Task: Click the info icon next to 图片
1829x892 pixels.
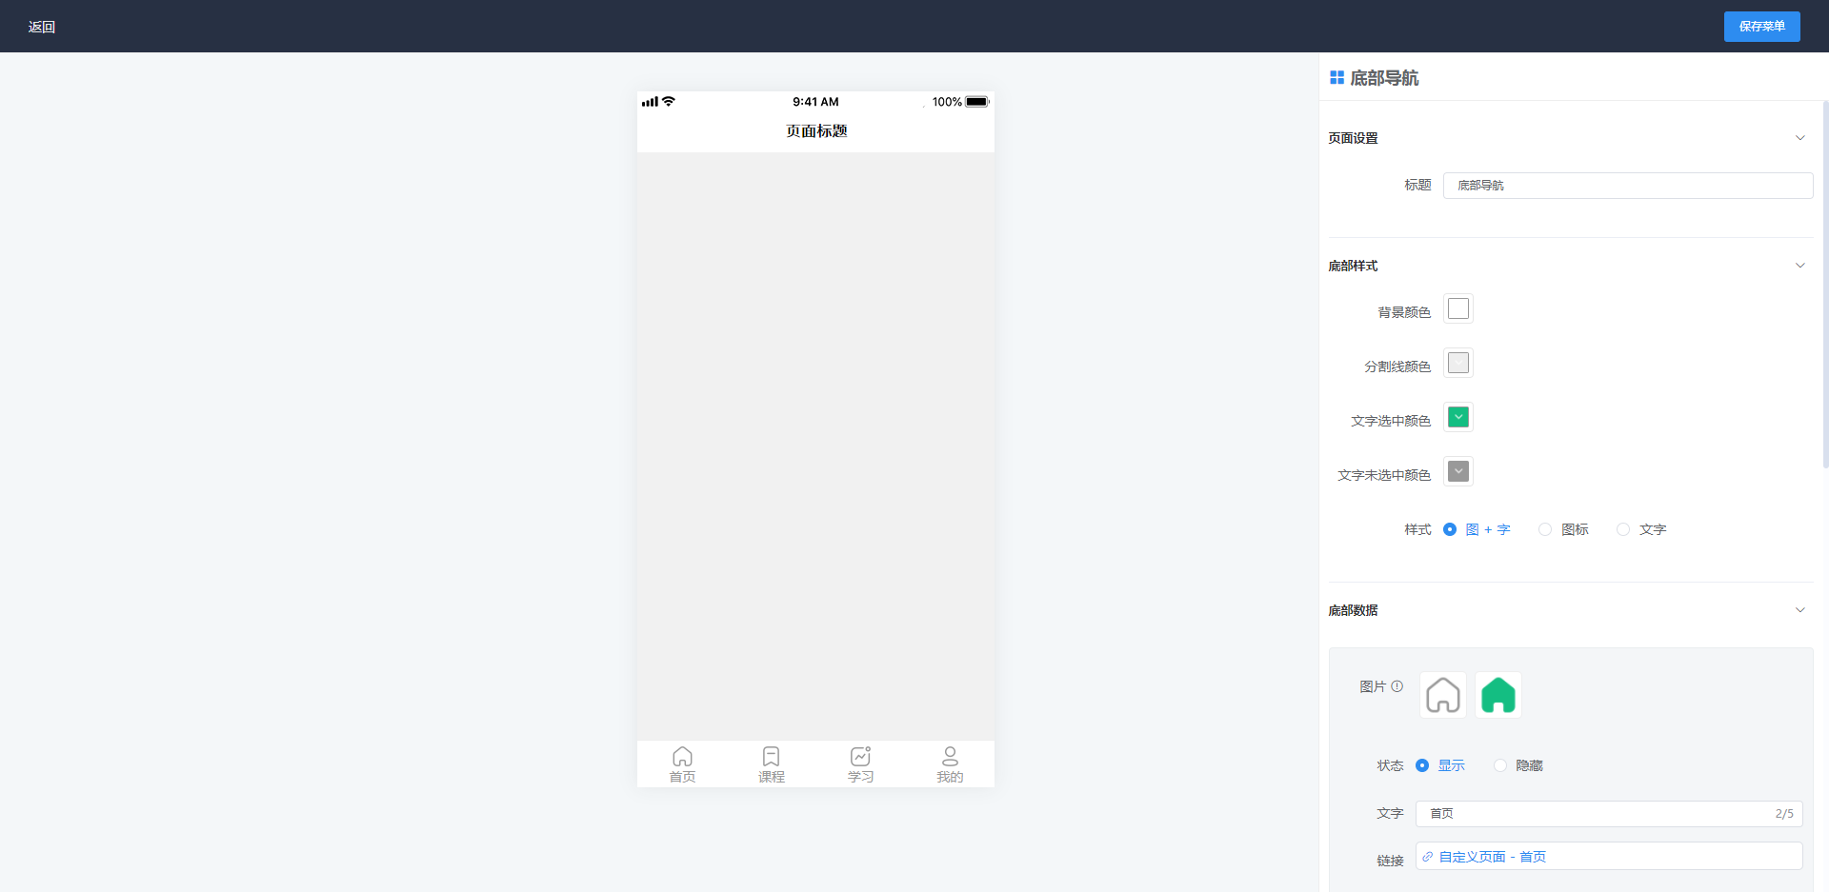Action: [x=1397, y=686]
